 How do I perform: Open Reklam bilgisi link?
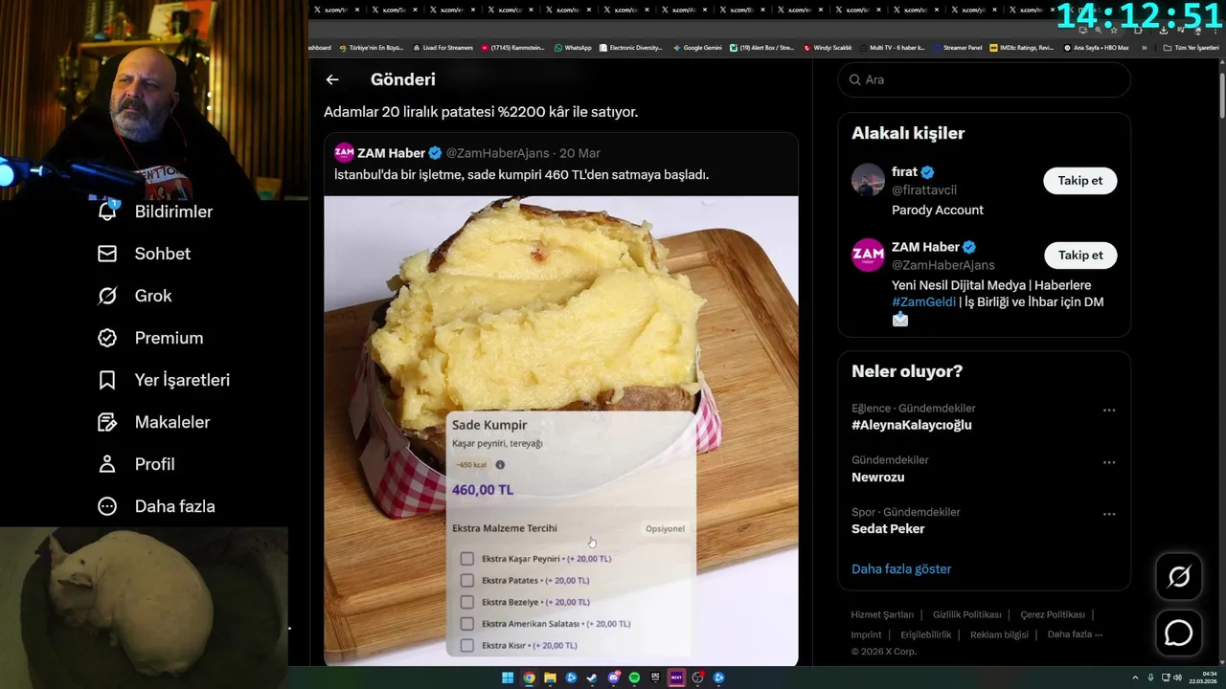click(x=999, y=634)
